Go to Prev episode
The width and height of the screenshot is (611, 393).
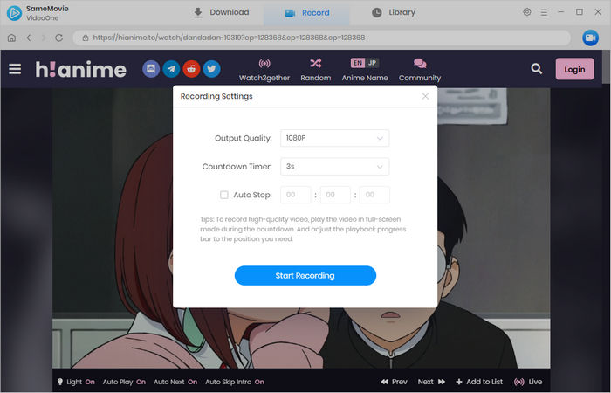(394, 382)
